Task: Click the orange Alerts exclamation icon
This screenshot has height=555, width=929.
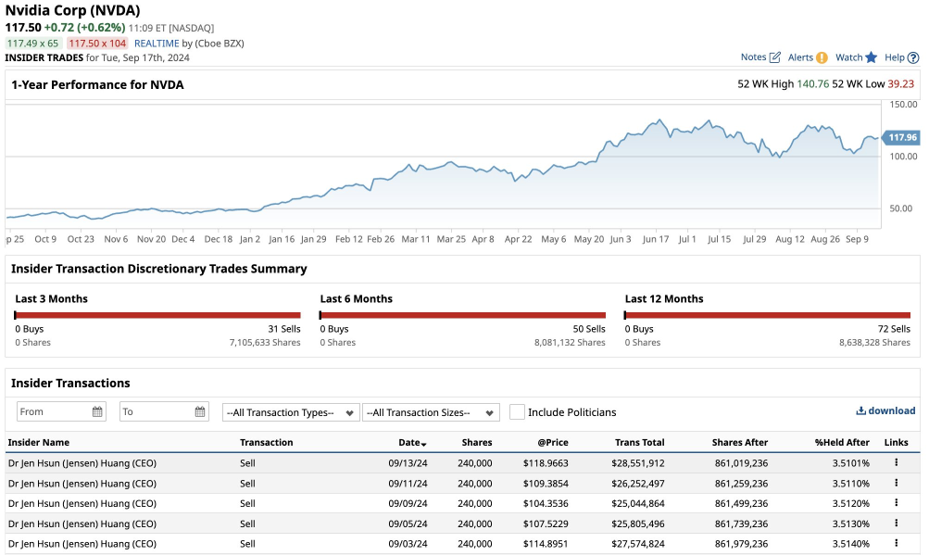Action: [822, 57]
